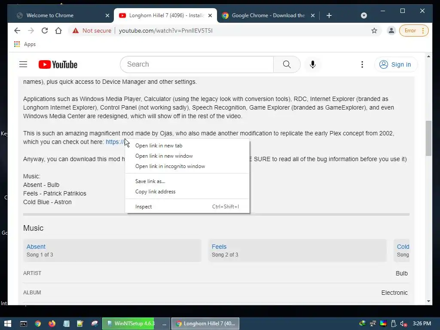440x330 pixels.
Task: Close the Google Chrome Download tab
Action: pos(313,15)
